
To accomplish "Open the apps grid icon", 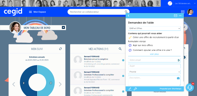I will (183, 12).
